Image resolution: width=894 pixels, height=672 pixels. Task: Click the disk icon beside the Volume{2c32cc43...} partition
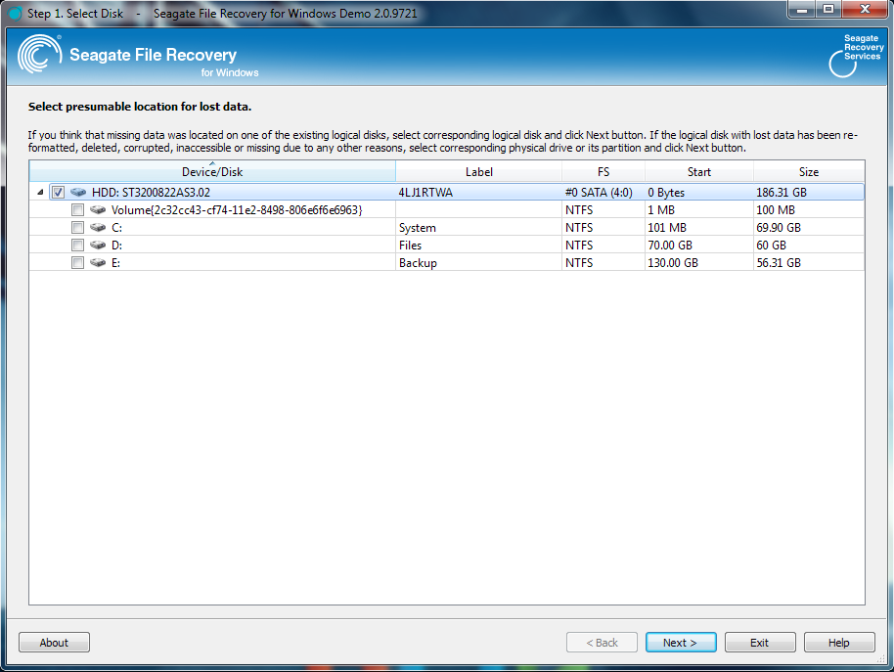tap(98, 210)
